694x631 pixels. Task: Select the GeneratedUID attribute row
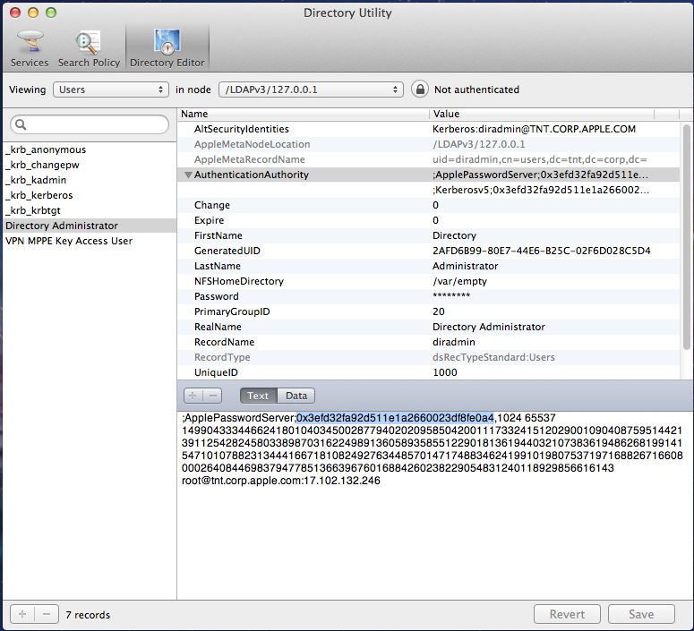(428, 251)
